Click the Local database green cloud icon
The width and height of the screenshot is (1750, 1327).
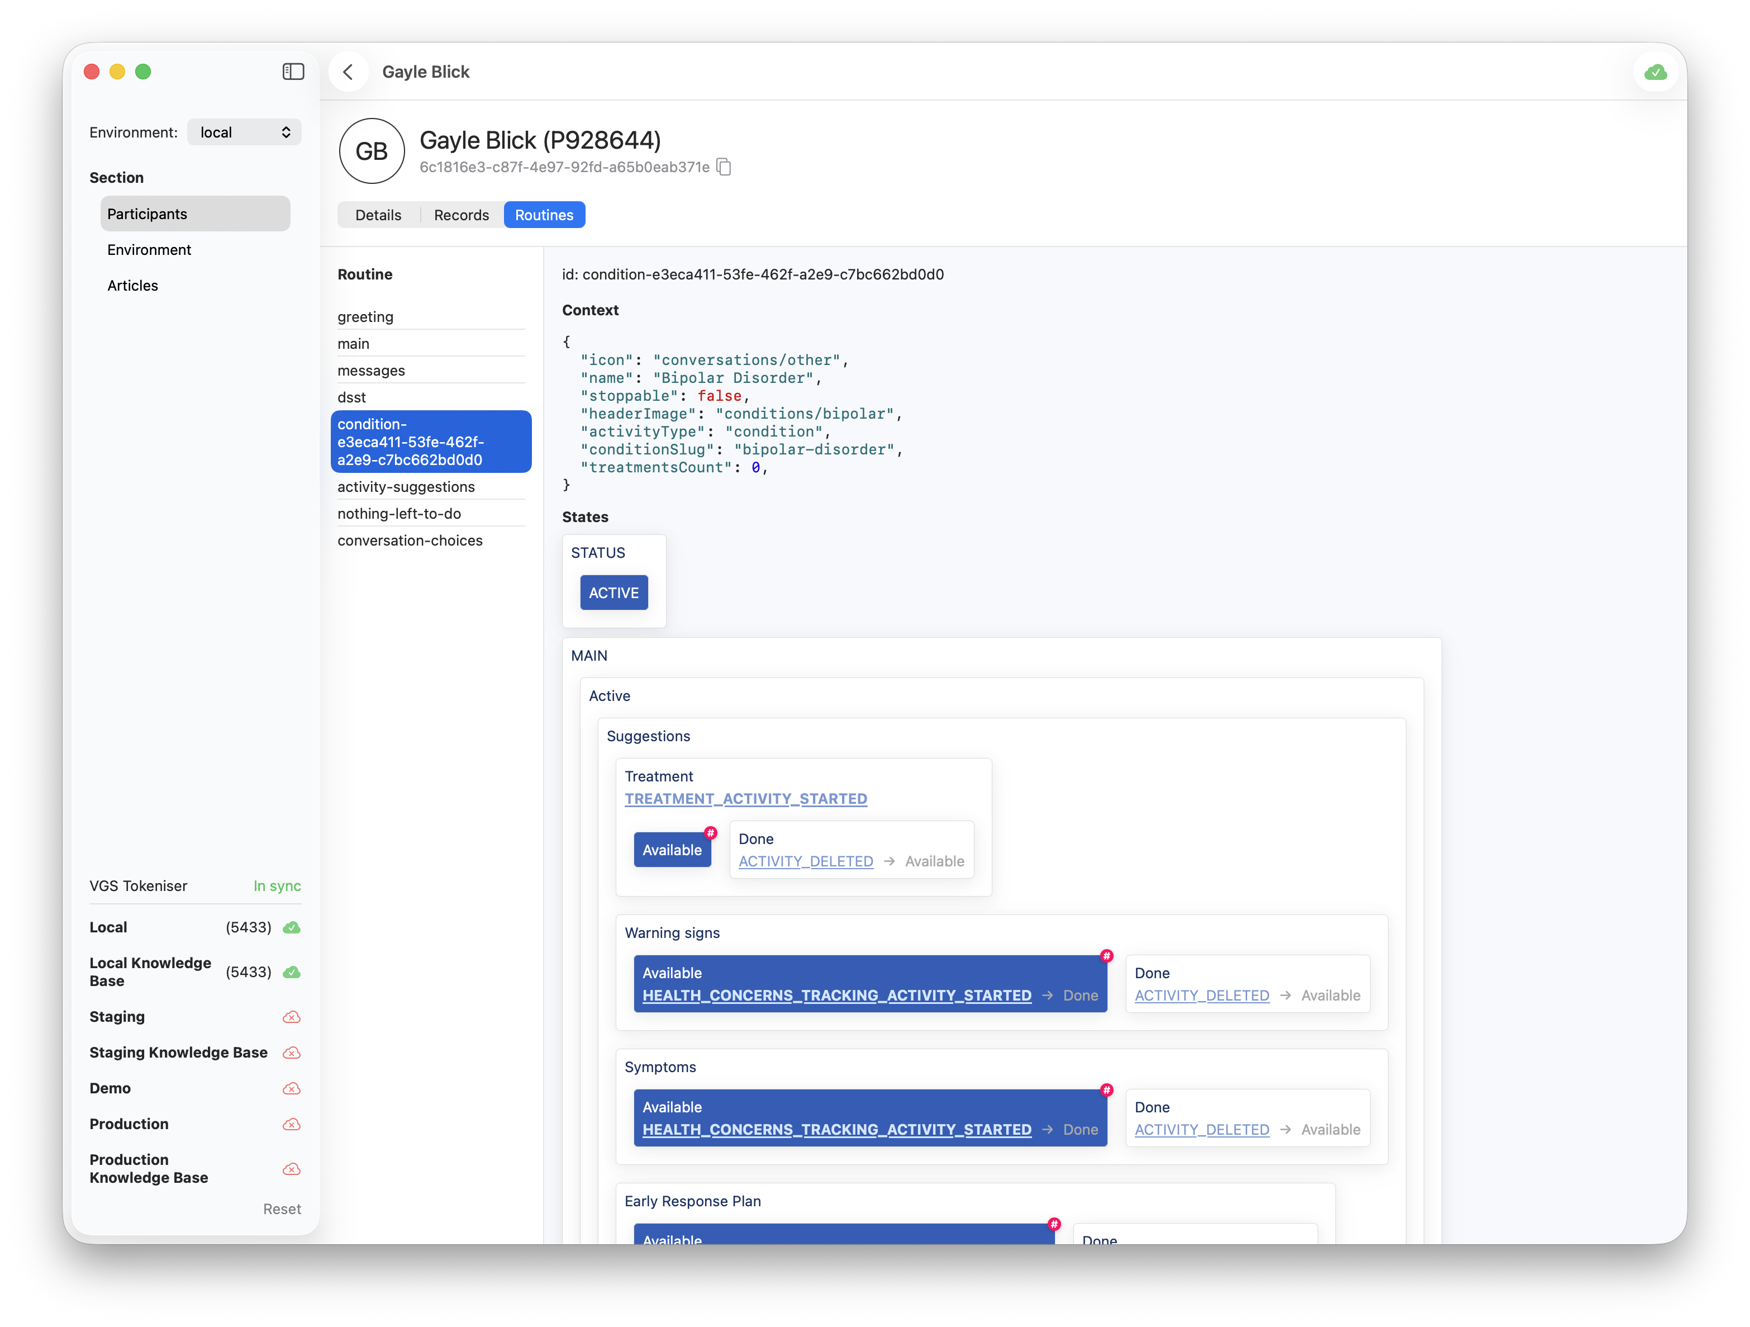(x=292, y=927)
